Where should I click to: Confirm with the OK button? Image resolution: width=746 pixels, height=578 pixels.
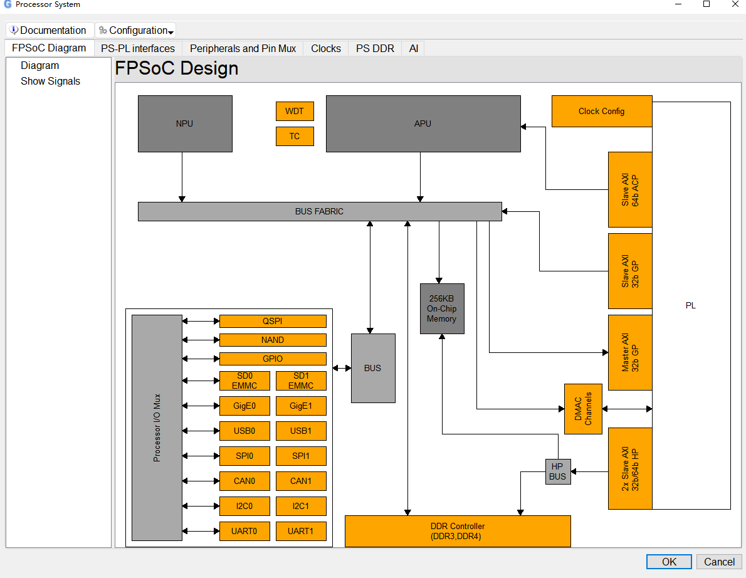pyautogui.click(x=669, y=562)
